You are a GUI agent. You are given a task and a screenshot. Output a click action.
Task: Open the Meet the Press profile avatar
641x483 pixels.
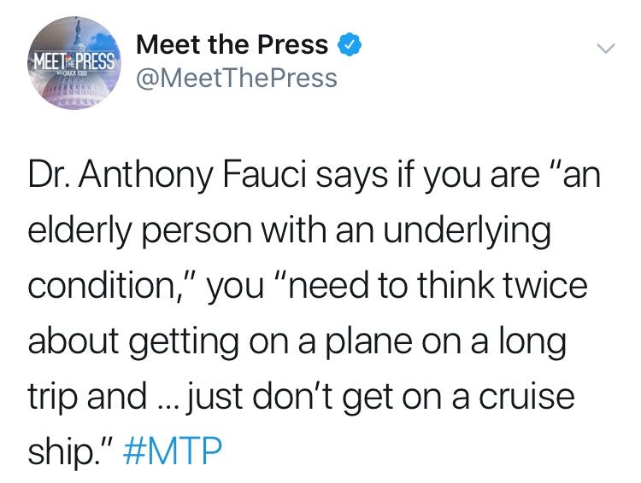click(74, 63)
